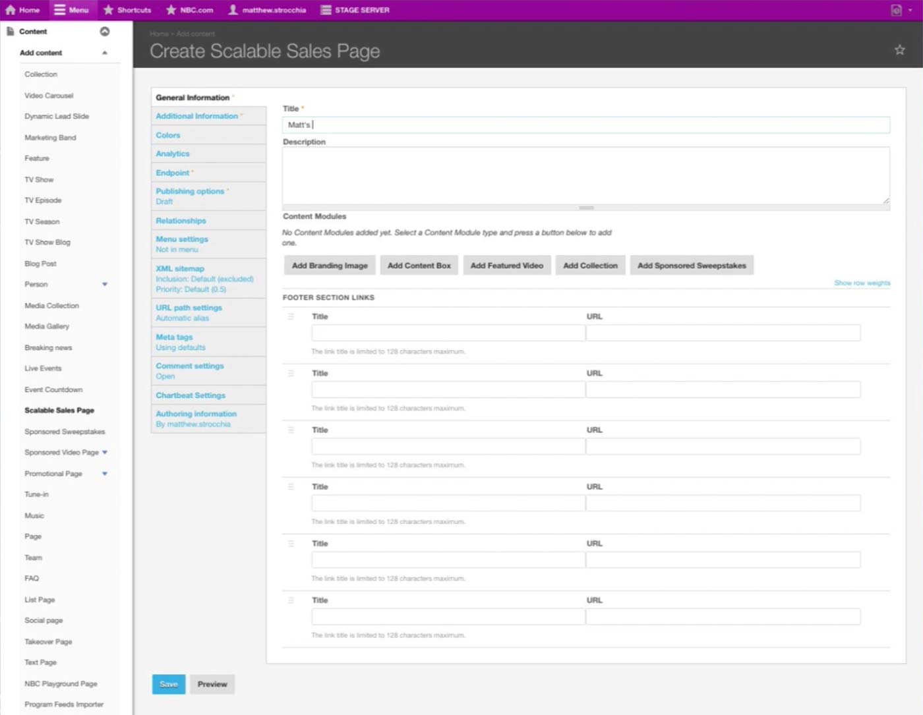Expand the Promotional Page submenu arrow

pyautogui.click(x=105, y=474)
